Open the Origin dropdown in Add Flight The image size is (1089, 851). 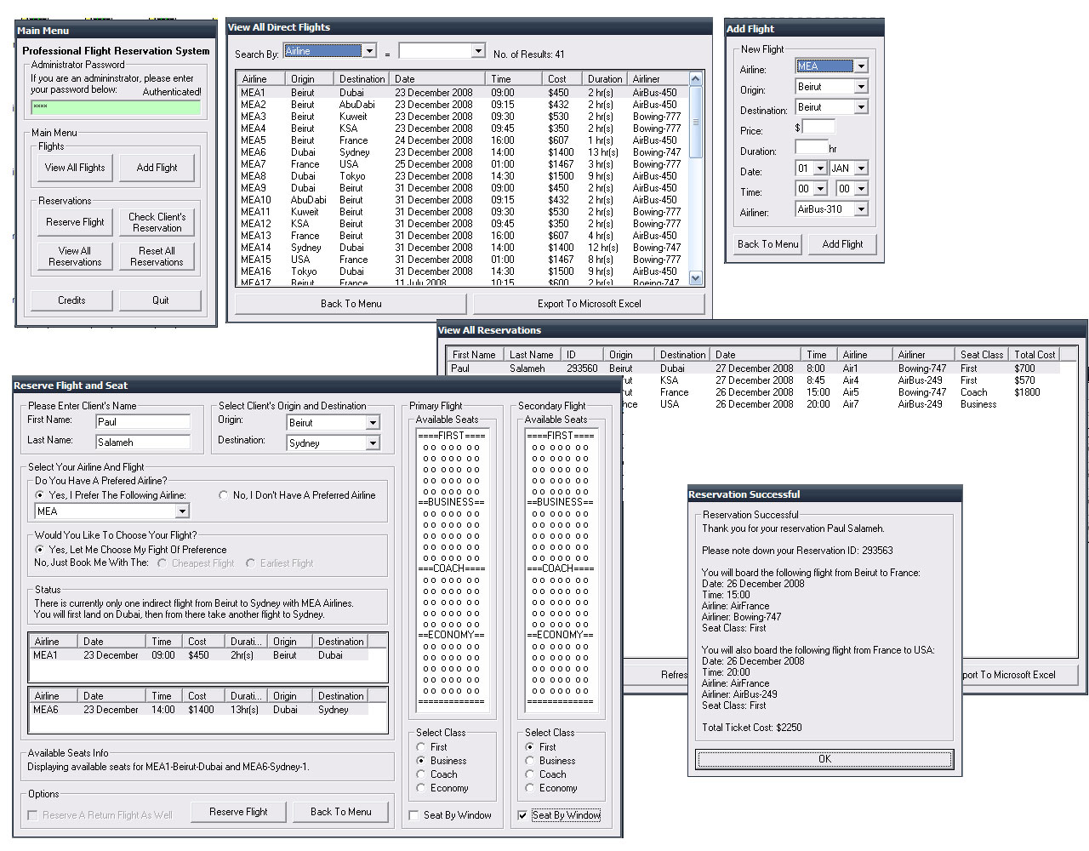[x=861, y=87]
